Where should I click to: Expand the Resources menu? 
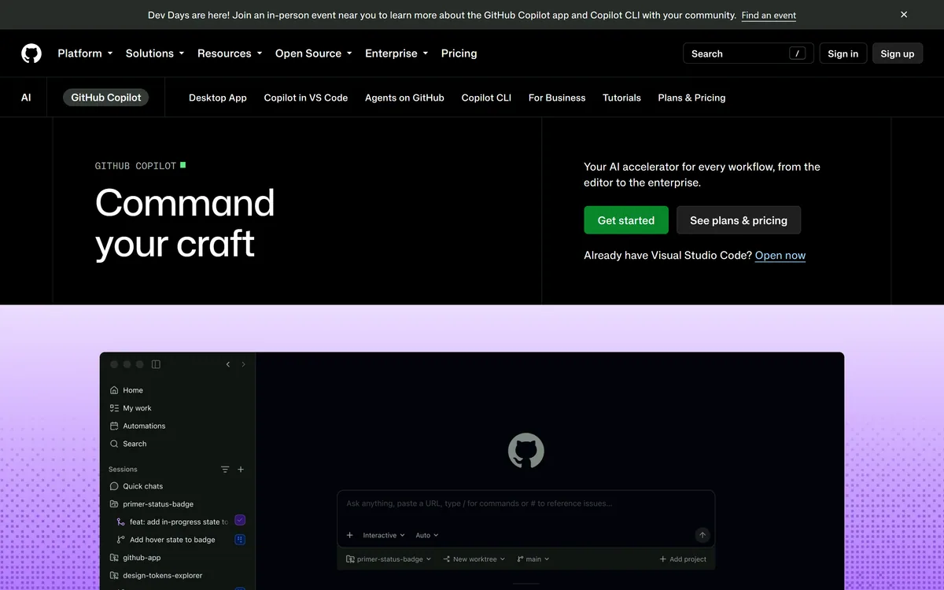pos(230,53)
